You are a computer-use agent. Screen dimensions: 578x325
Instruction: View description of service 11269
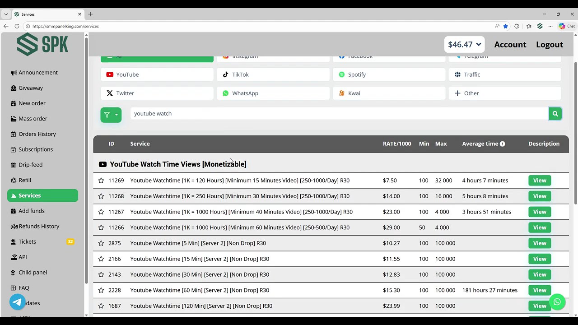[x=540, y=181]
